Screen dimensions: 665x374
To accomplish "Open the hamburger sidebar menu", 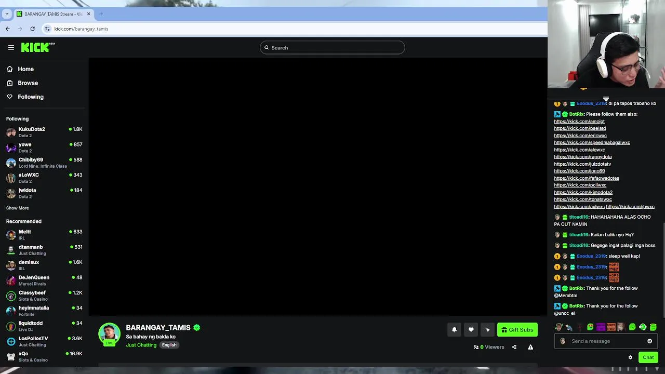I will 11,47.
